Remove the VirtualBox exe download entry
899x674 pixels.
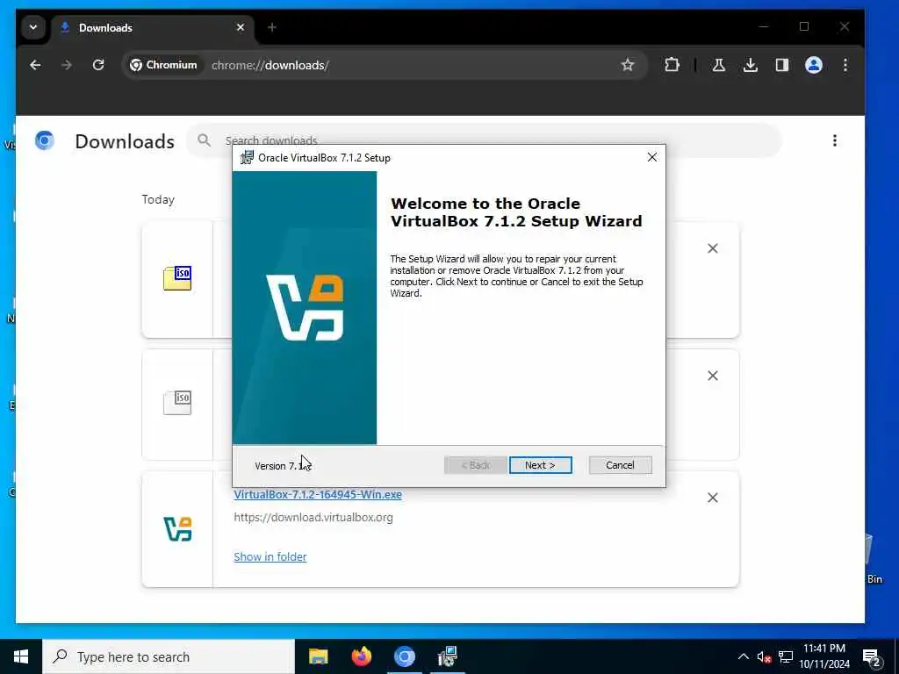pos(712,498)
